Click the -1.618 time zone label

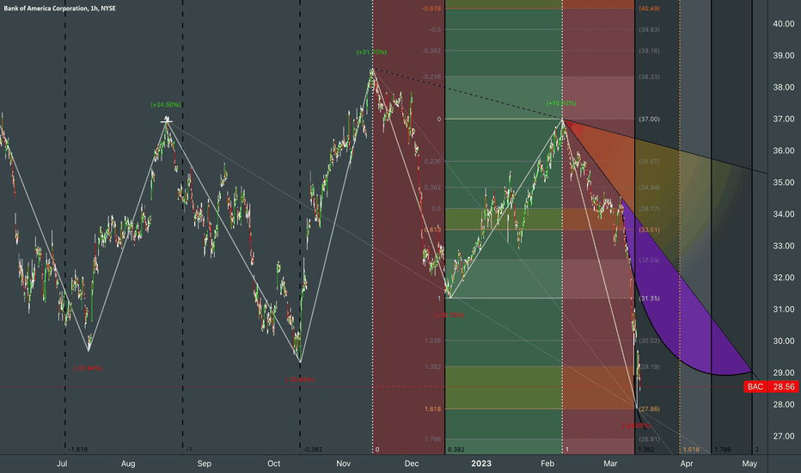click(x=78, y=450)
